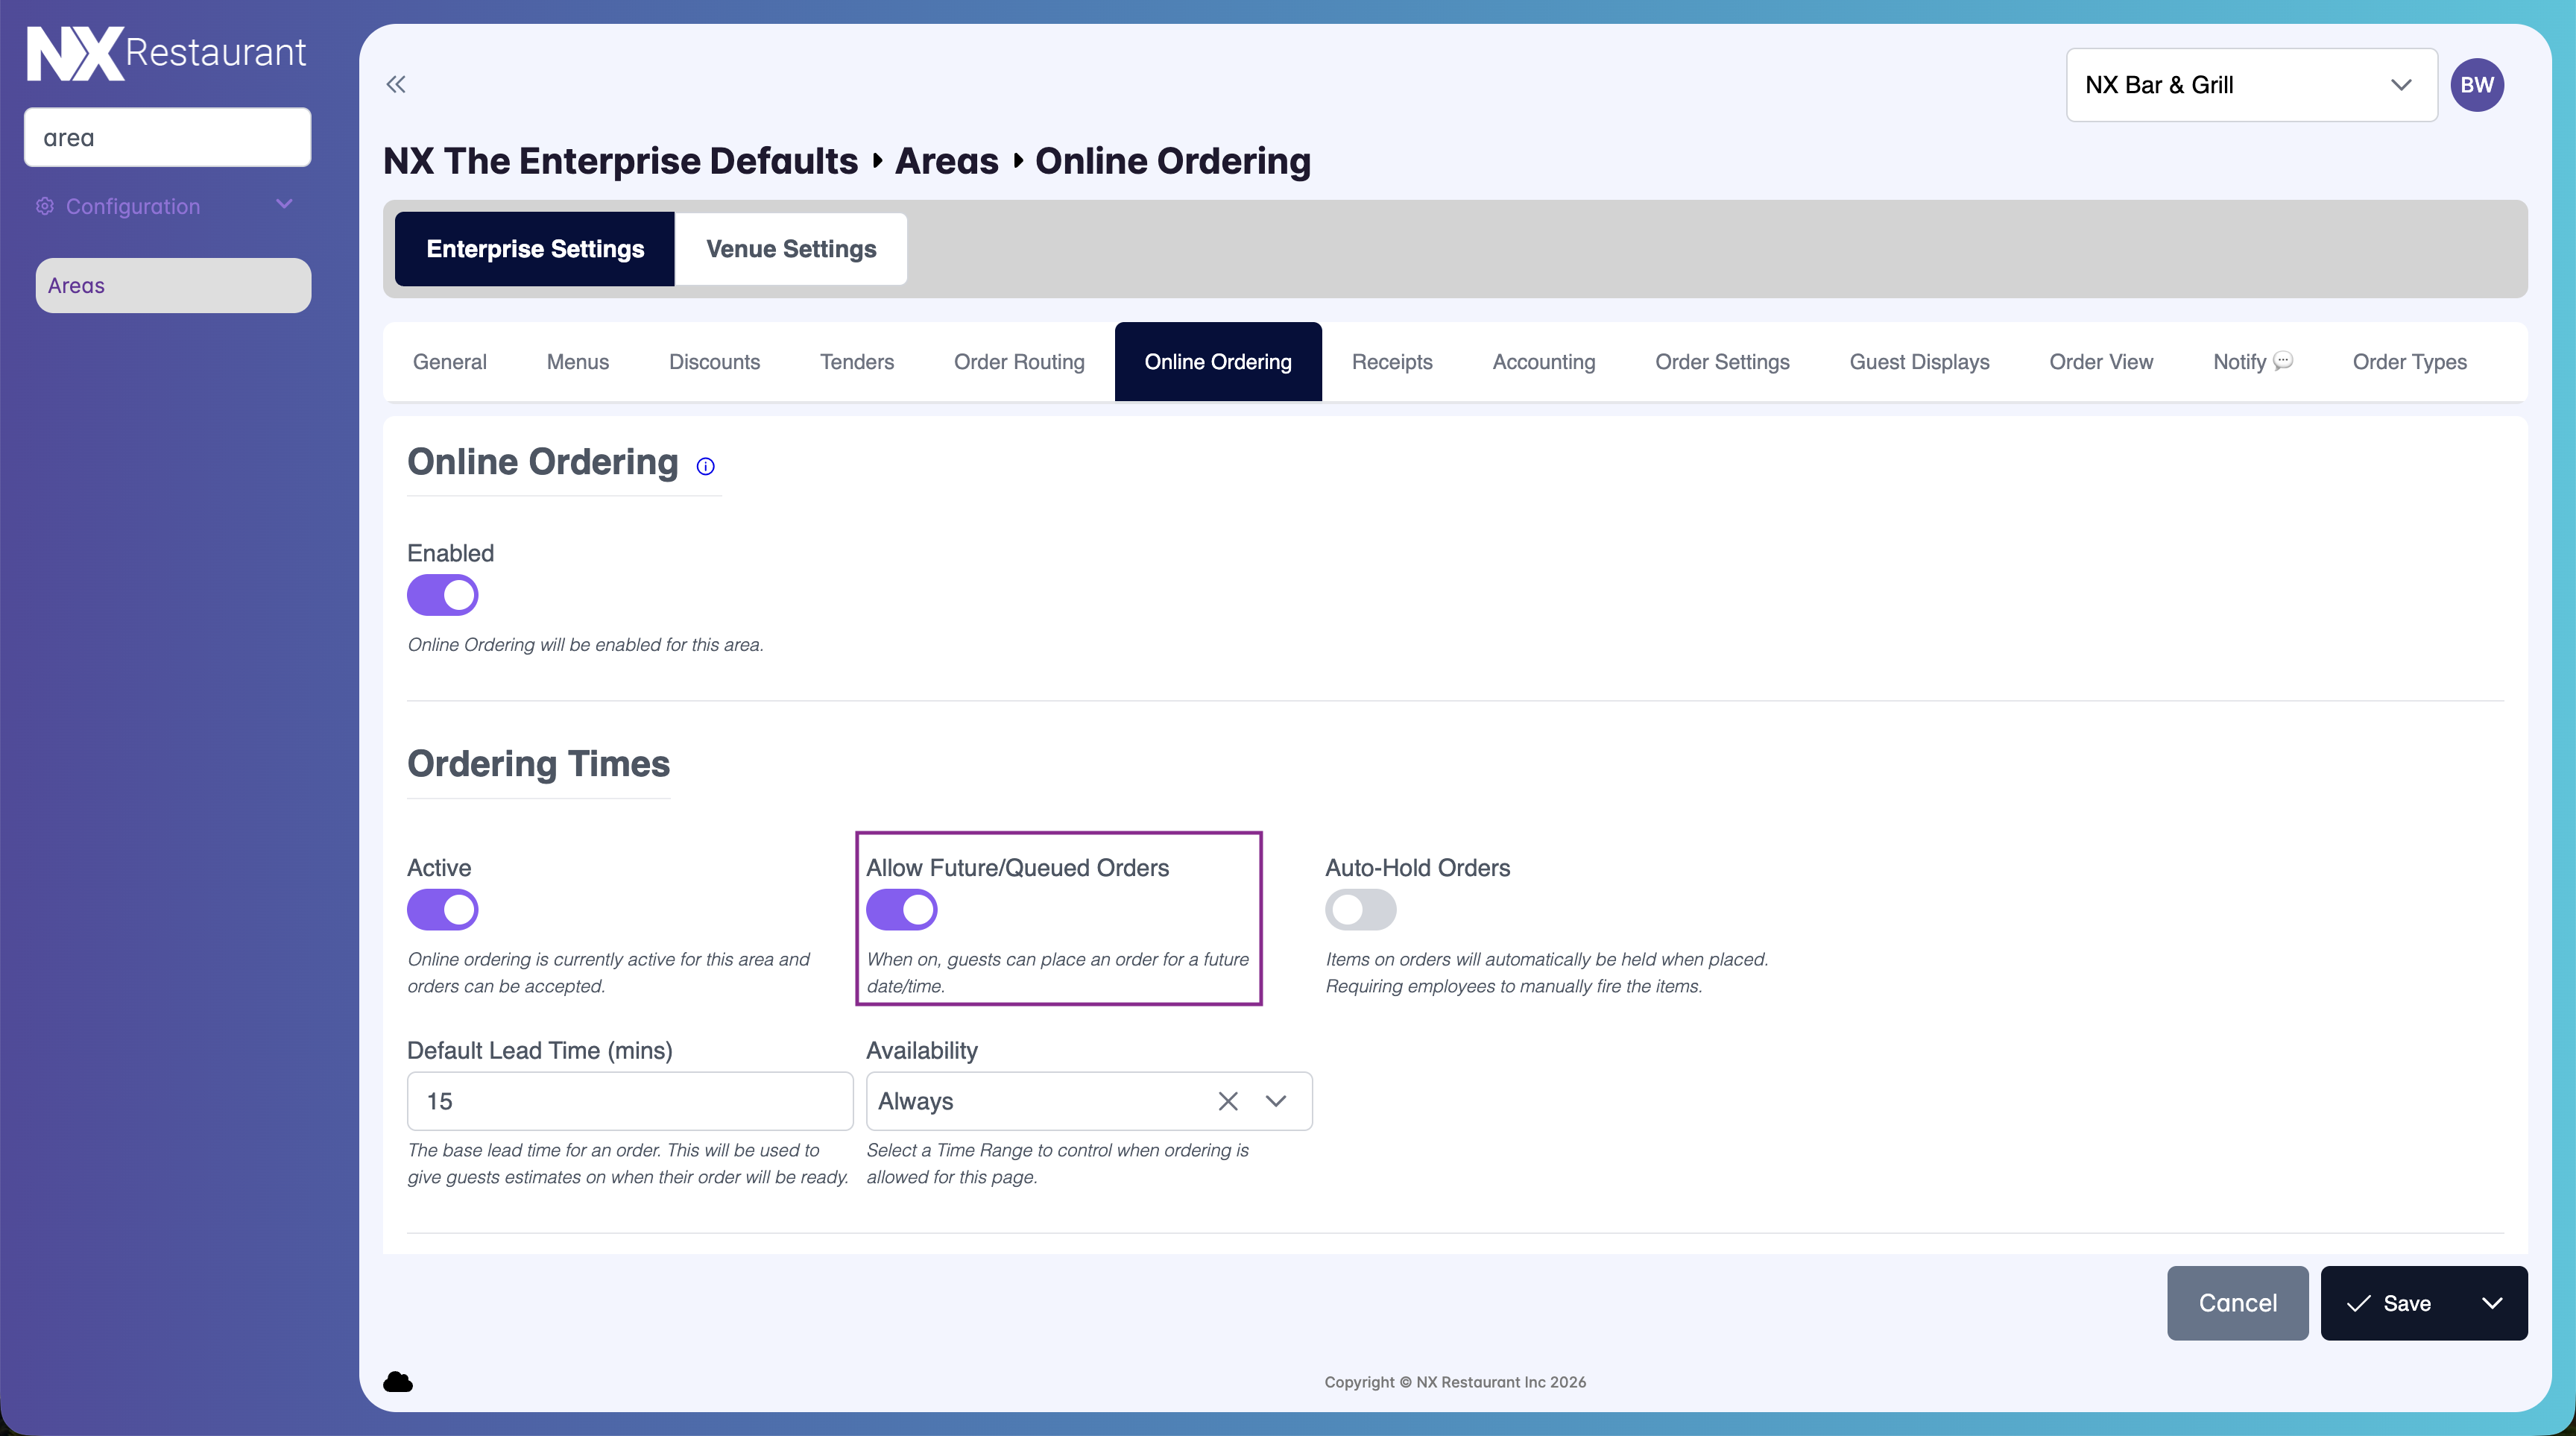Image resolution: width=2576 pixels, height=1436 pixels.
Task: Click the Configuration gear icon
Action: pos(45,206)
